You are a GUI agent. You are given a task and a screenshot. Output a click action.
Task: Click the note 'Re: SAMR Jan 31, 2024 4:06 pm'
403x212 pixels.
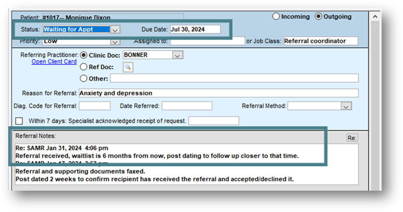[62, 148]
